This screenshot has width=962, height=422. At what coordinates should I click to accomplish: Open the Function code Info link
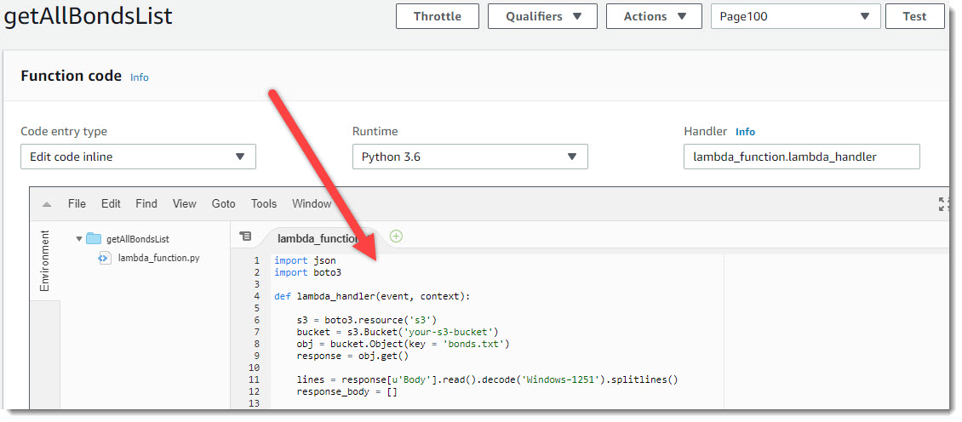tap(140, 77)
